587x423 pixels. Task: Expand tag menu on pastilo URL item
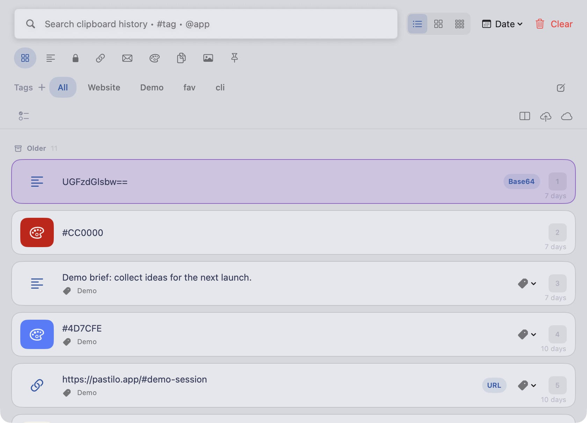pyautogui.click(x=527, y=385)
